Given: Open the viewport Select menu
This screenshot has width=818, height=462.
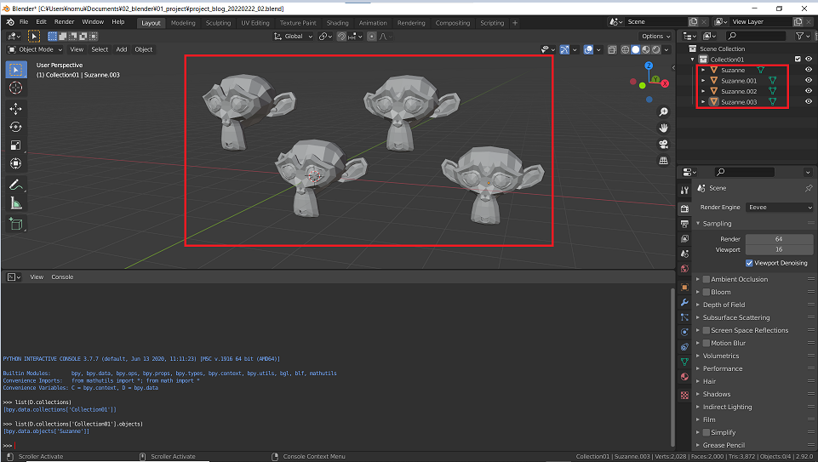Looking at the screenshot, I should pyautogui.click(x=100, y=49).
